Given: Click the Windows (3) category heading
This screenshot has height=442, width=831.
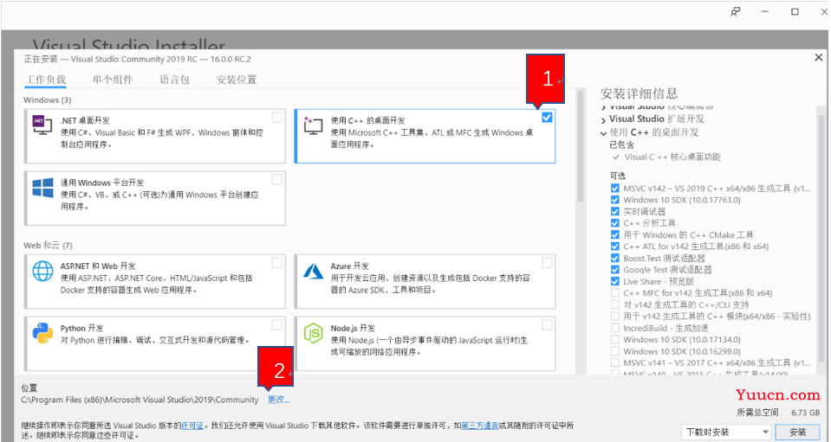Looking at the screenshot, I should click(47, 100).
